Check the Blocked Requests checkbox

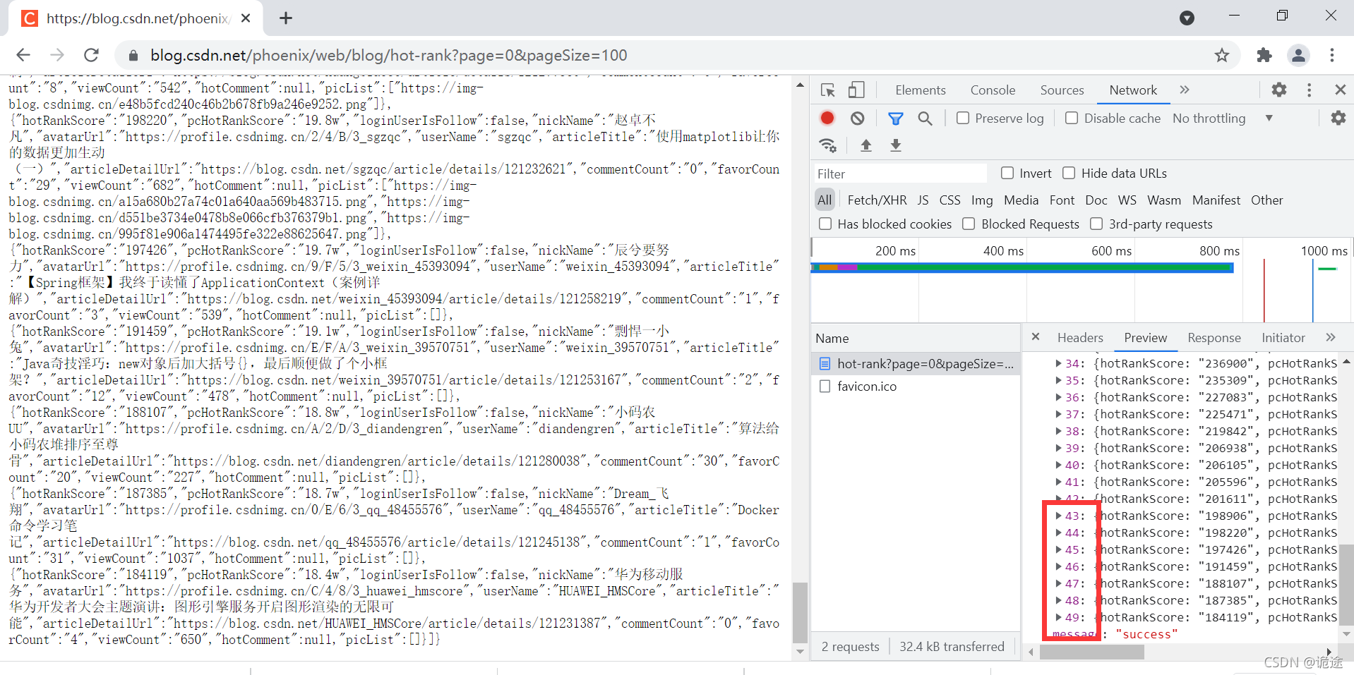(x=969, y=224)
